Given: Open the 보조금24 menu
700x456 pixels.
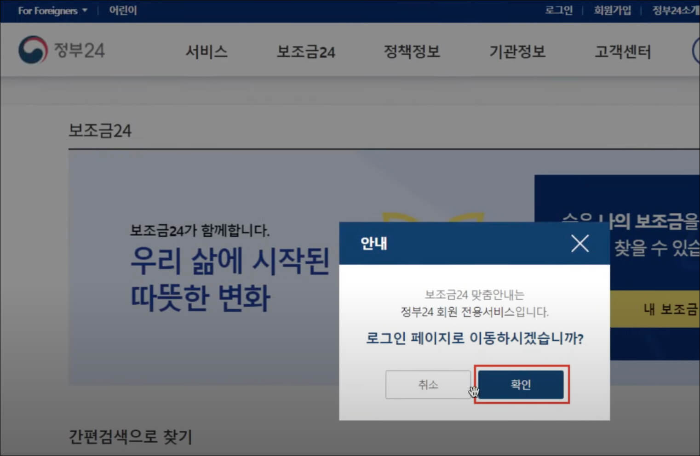Looking at the screenshot, I should 305,51.
